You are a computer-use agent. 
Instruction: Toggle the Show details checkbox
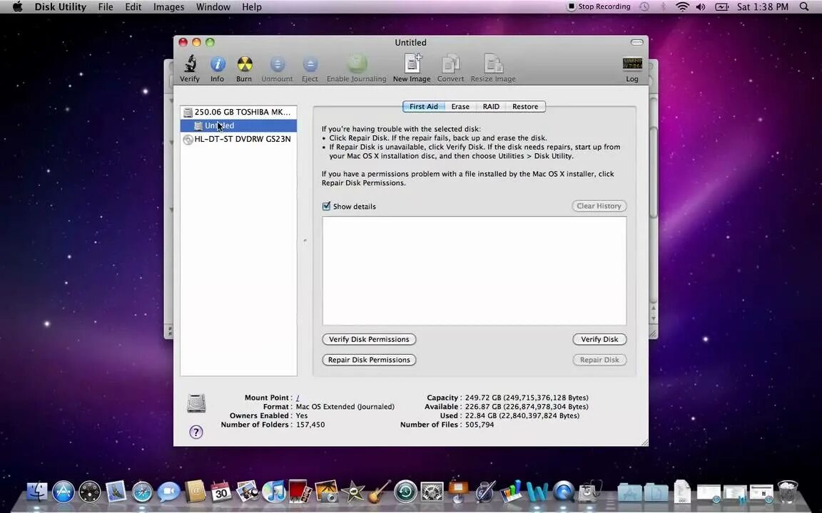pos(327,206)
